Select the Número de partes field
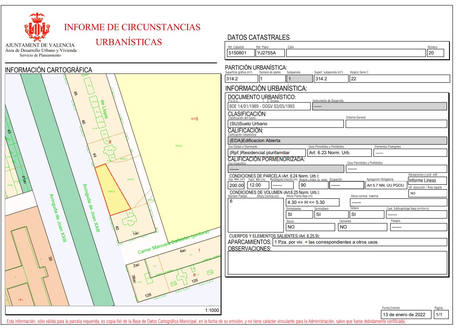 pos(272,79)
